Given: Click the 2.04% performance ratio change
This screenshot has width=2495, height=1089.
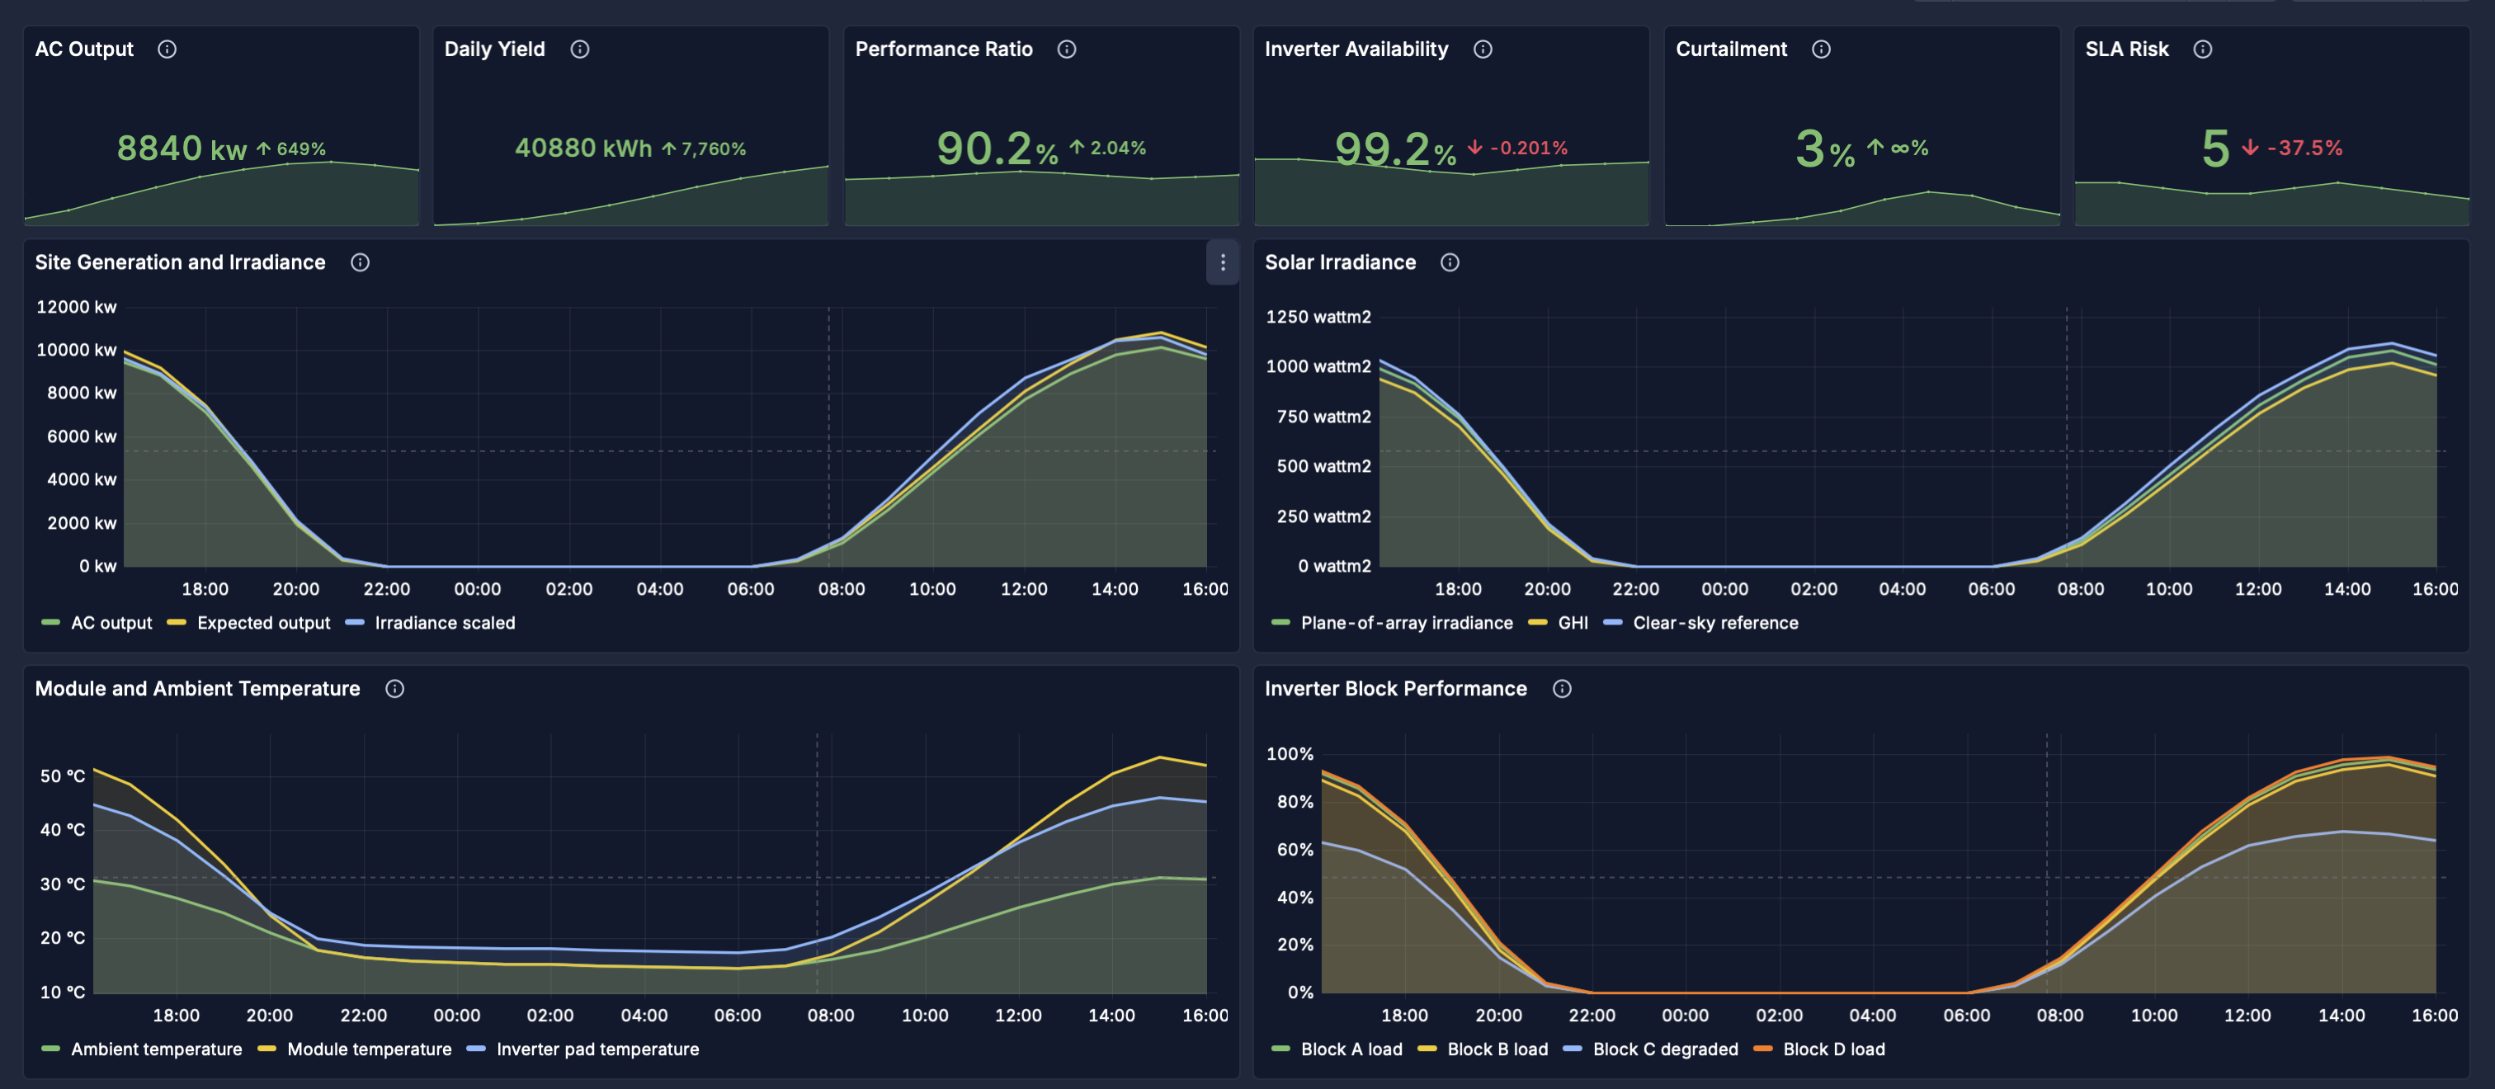Looking at the screenshot, I should (x=1107, y=148).
